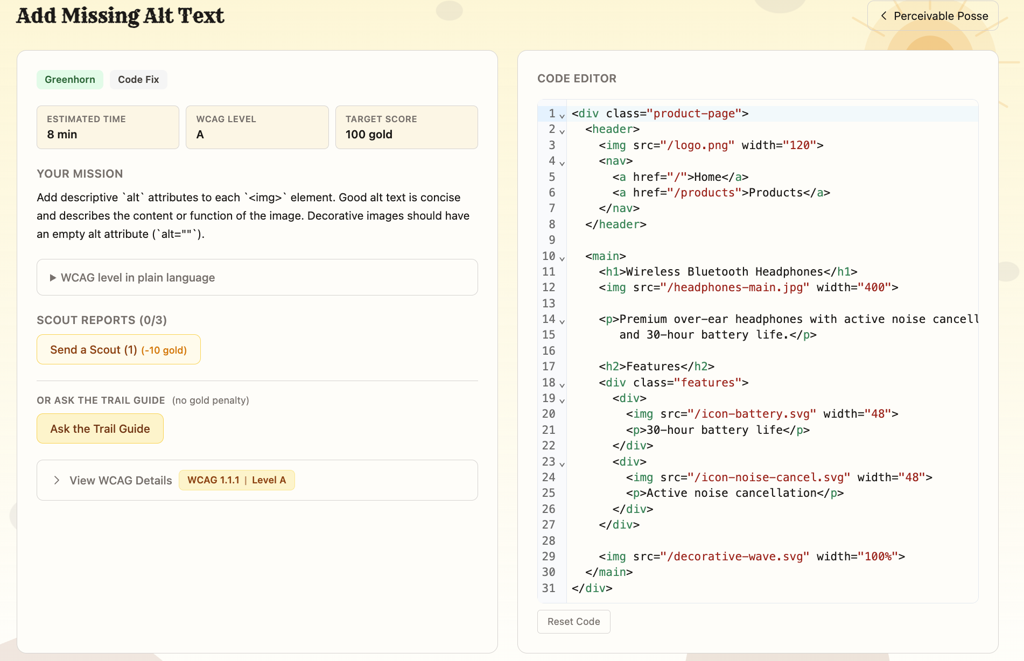Expand WCAG level in plain language
1024x661 pixels.
pos(138,278)
